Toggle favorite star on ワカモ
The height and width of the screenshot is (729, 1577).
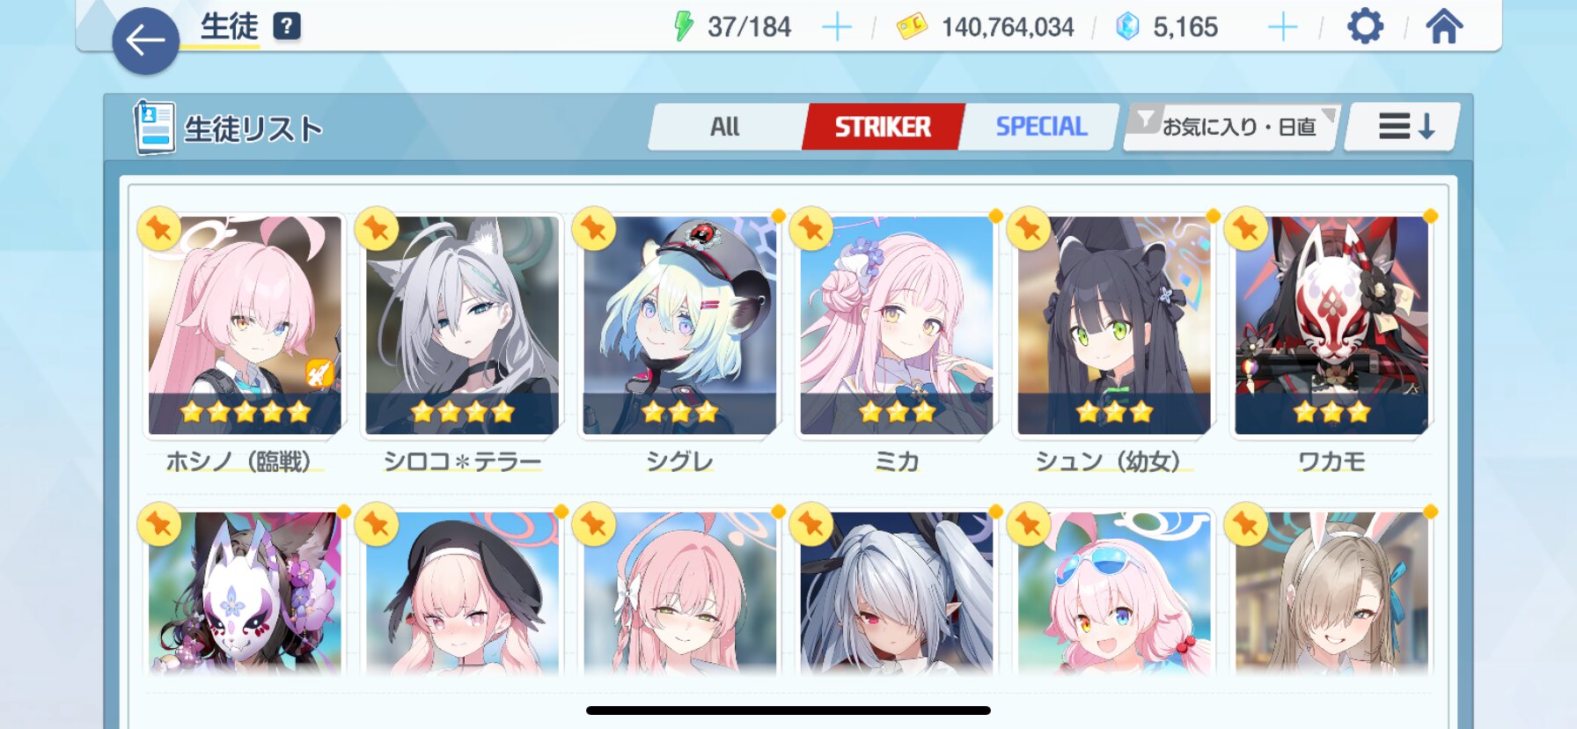1246,229
